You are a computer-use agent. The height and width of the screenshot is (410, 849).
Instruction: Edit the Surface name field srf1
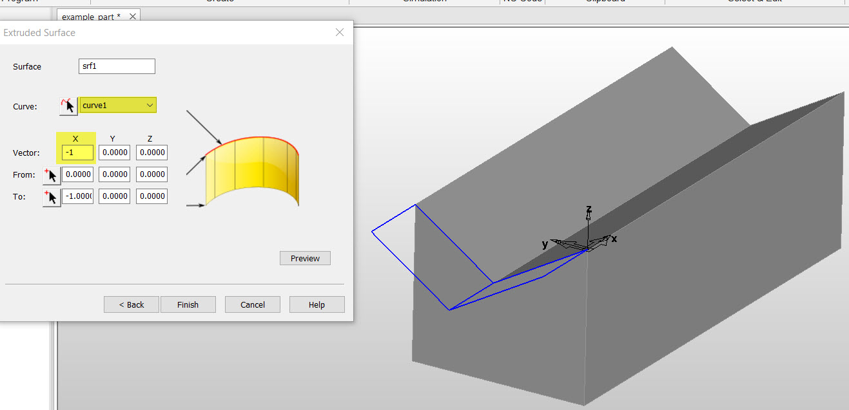[x=116, y=66]
